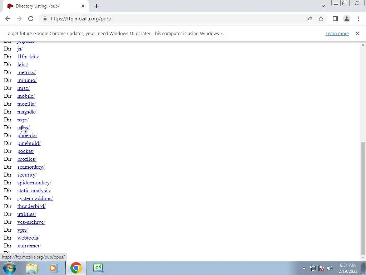Click the network tray icon
This screenshot has width=366, height=275.
point(313,268)
